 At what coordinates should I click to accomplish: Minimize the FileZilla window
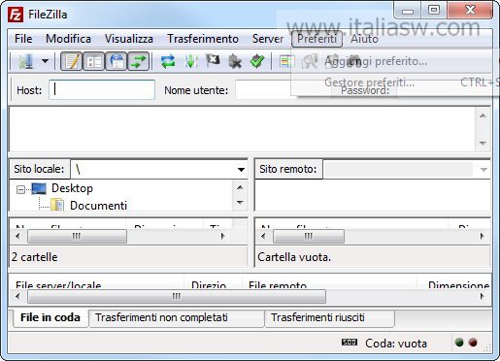[408, 11]
